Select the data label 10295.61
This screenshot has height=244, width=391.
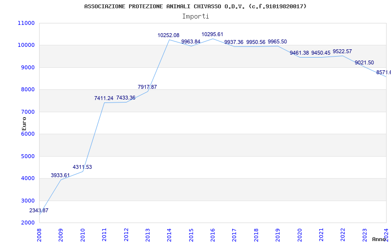coord(212,34)
